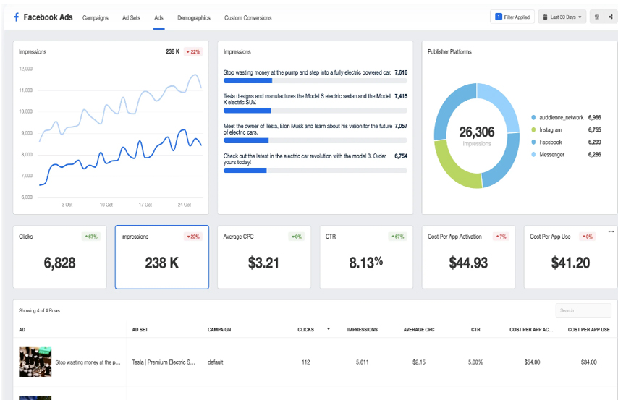This screenshot has height=400, width=618.
Task: Click the 'Showing 4 of 4 Rows' label
Action: pyautogui.click(x=39, y=310)
